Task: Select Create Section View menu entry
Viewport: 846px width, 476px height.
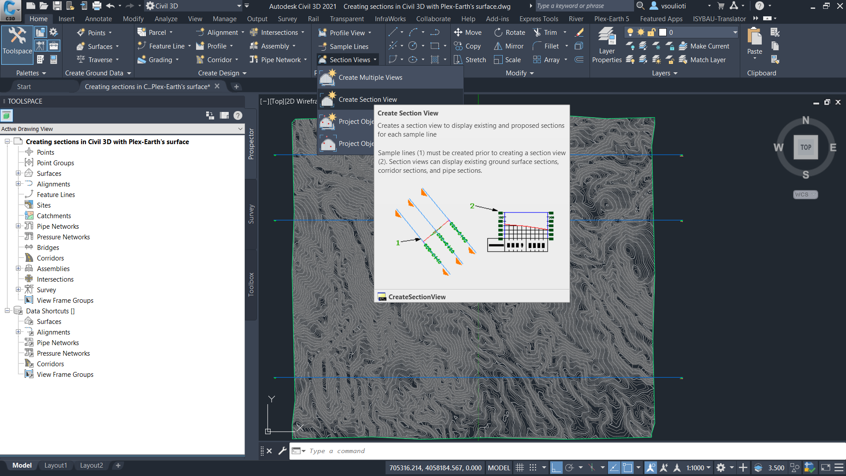Action: point(367,100)
